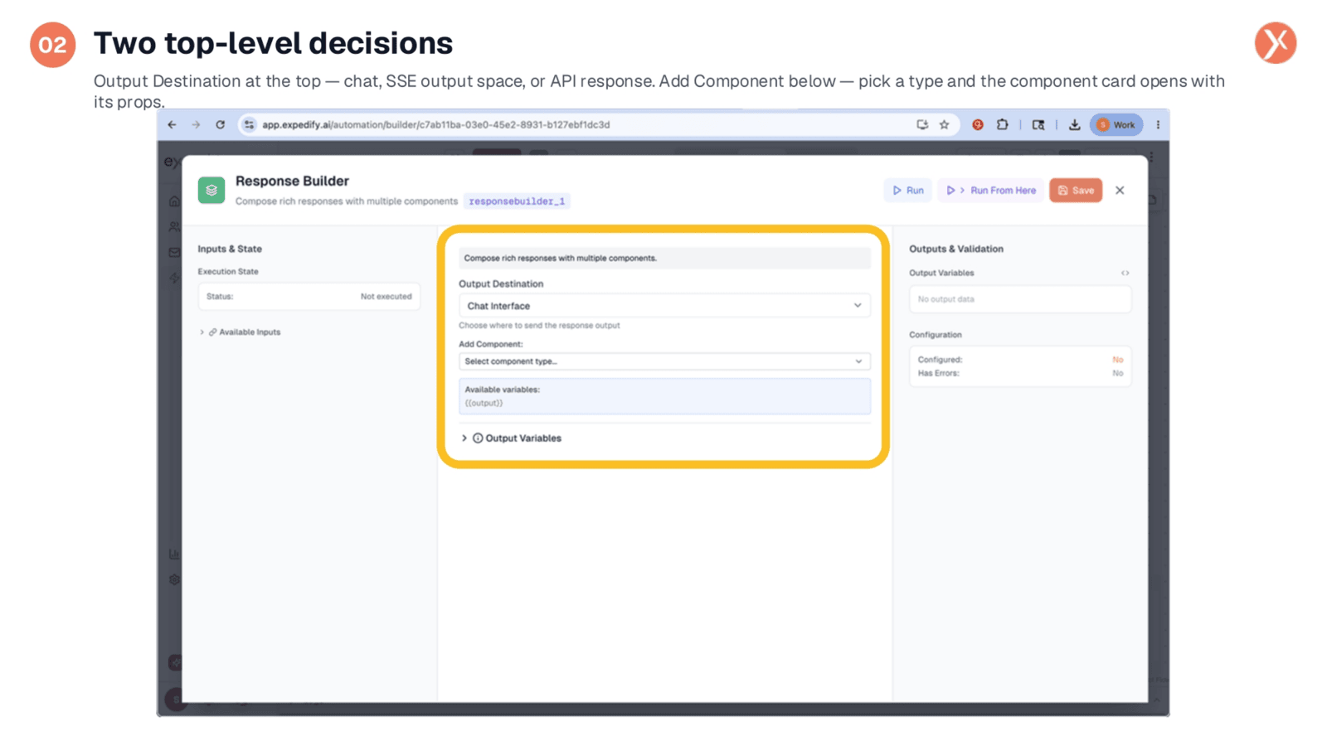This screenshot has width=1327, height=746.
Task: Click the red extension icon in toolbar
Action: tap(978, 125)
